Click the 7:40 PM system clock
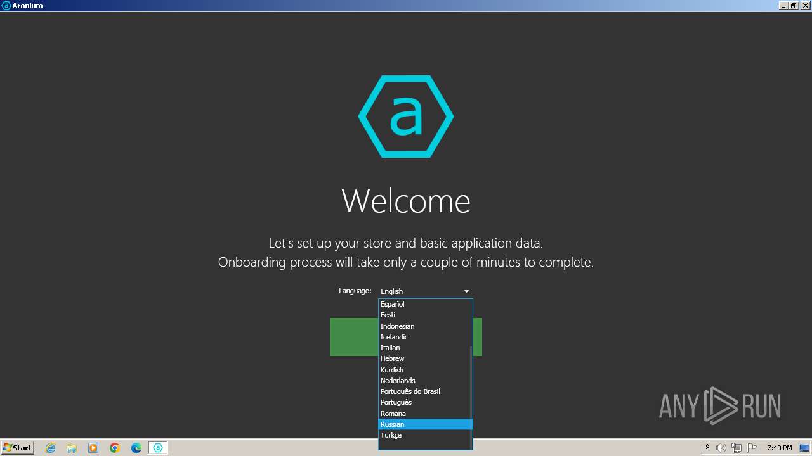Viewport: 812px width, 456px height. 779,448
